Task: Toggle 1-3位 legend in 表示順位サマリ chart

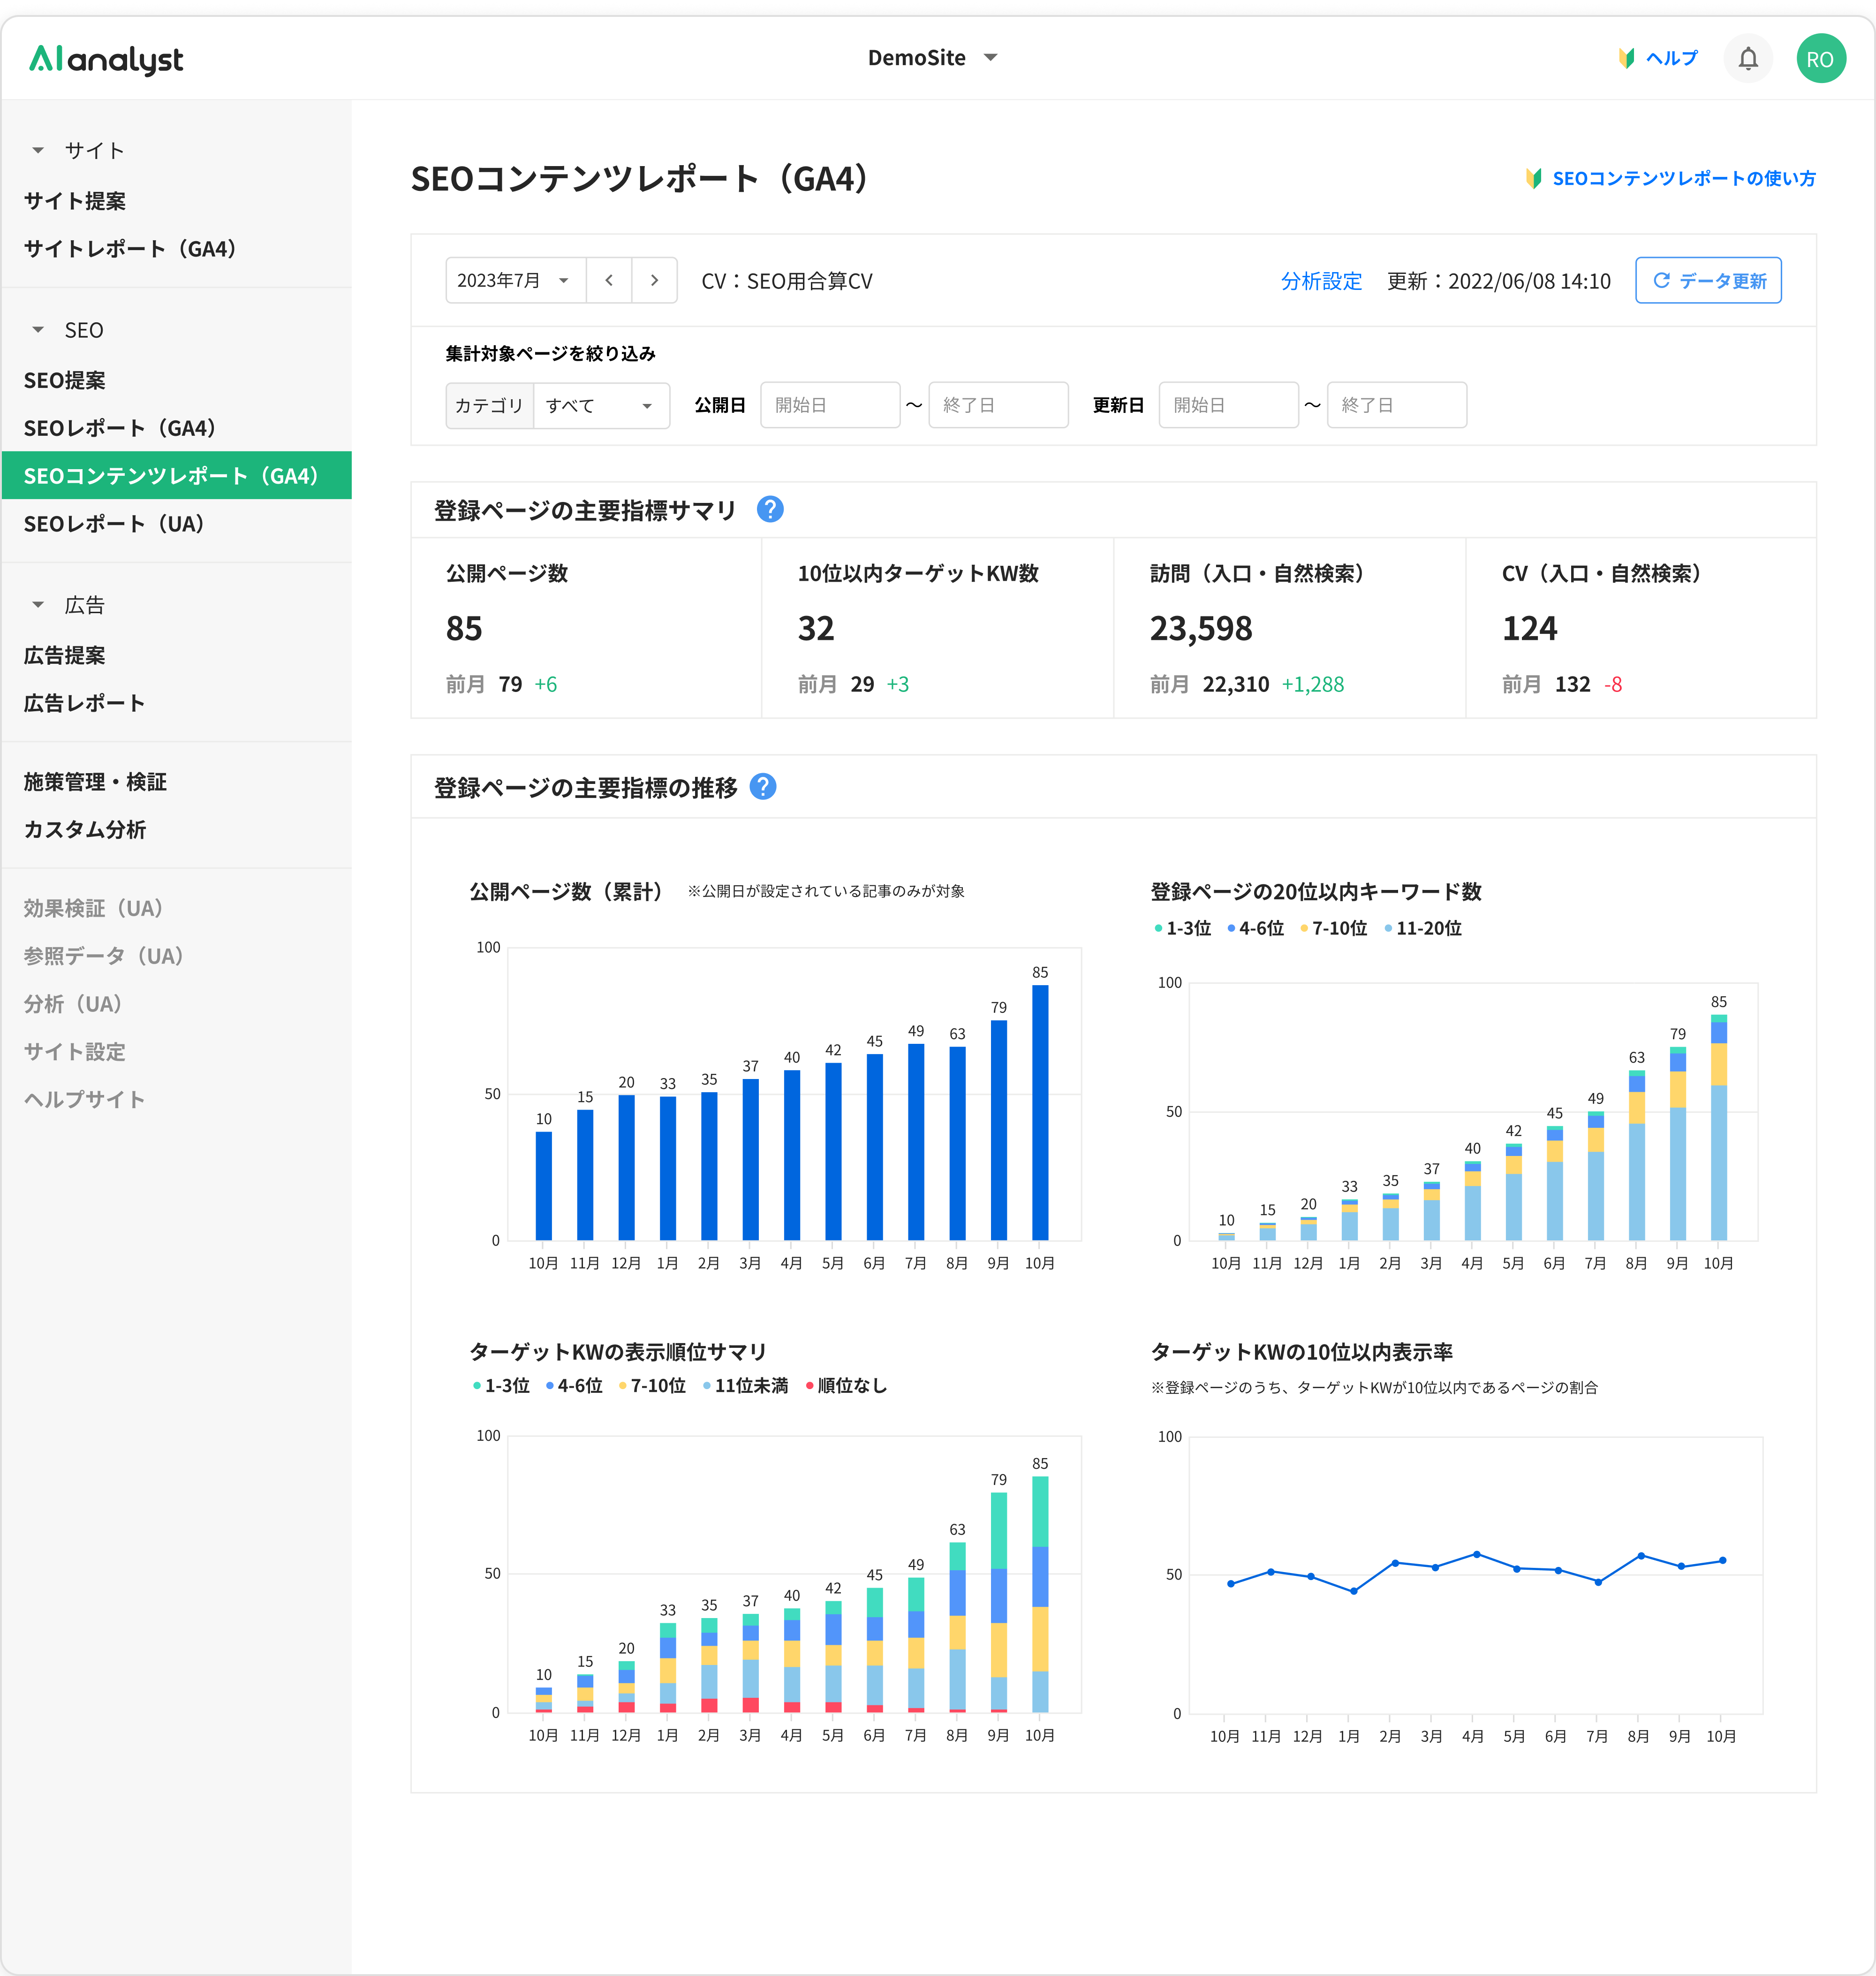Action: [501, 1386]
